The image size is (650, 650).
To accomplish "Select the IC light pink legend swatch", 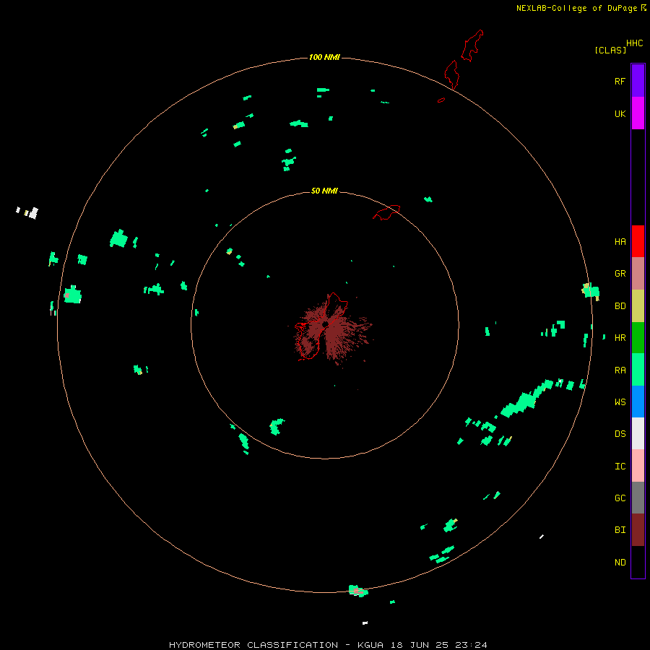I will pyautogui.click(x=638, y=466).
